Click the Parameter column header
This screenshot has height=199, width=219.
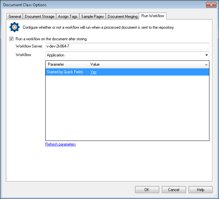pos(67,64)
